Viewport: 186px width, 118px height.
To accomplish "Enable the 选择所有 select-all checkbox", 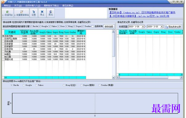I will 93,26.
